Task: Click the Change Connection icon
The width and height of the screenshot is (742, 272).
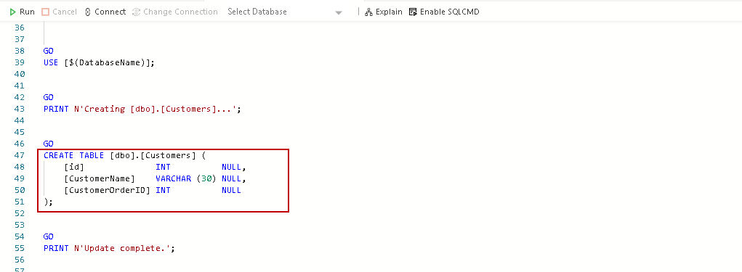Action: [x=137, y=12]
